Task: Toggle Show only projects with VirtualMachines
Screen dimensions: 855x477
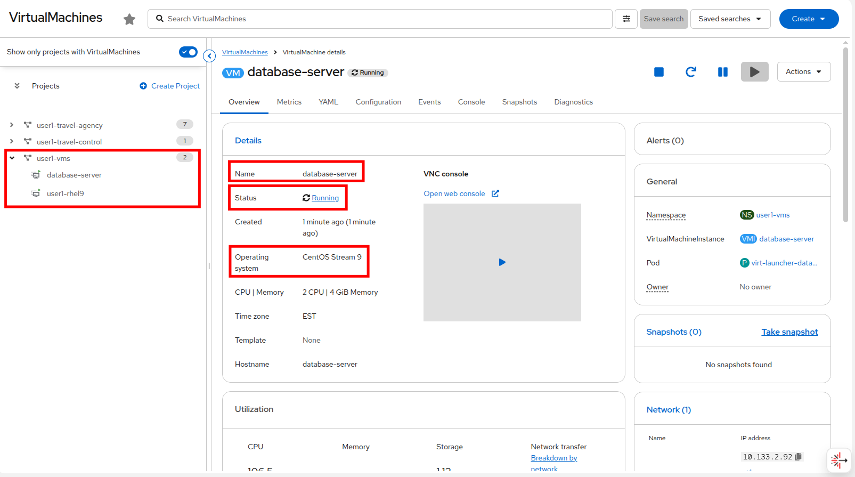Action: [188, 52]
